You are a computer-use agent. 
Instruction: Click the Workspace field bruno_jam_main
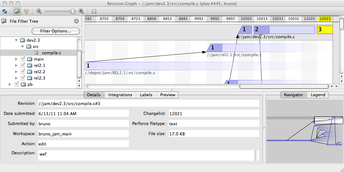tap(83, 134)
